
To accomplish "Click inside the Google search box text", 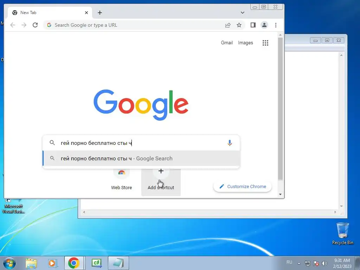I will coord(96,143).
